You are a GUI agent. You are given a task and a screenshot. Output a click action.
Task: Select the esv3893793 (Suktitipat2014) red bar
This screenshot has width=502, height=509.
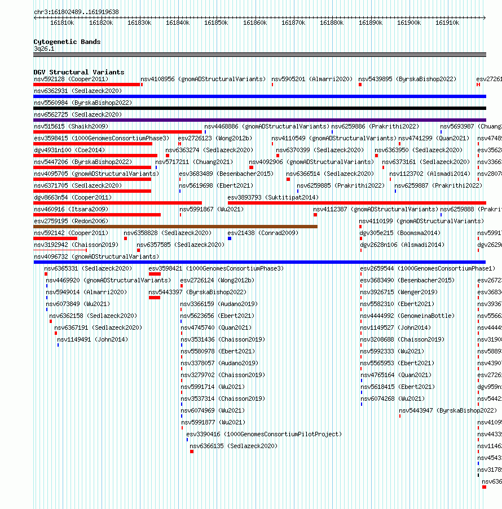[x=357, y=203]
